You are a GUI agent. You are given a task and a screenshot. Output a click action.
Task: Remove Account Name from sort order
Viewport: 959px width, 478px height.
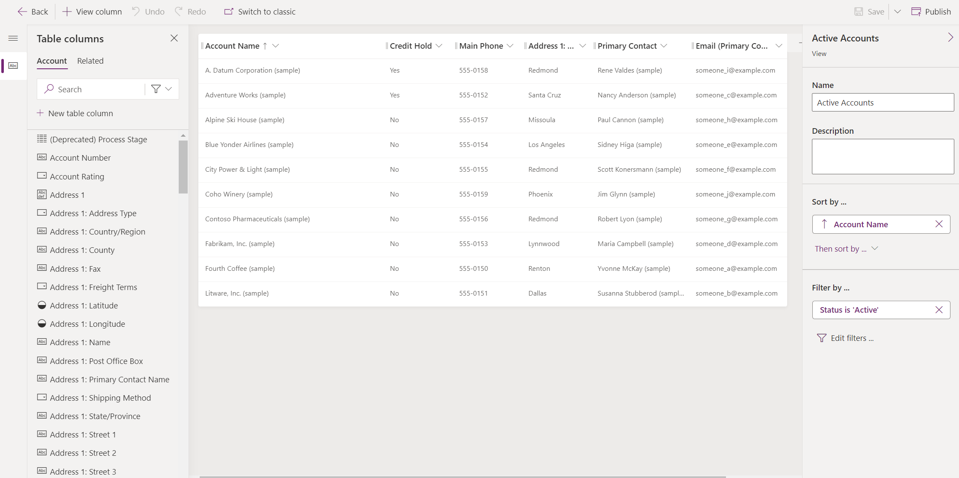(x=939, y=224)
